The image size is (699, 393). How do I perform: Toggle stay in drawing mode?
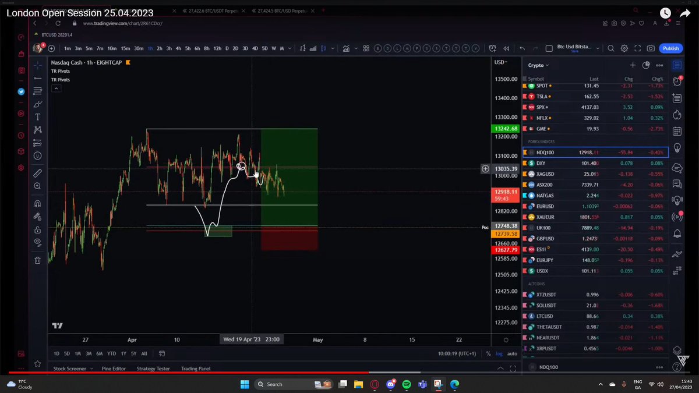pyautogui.click(x=37, y=216)
